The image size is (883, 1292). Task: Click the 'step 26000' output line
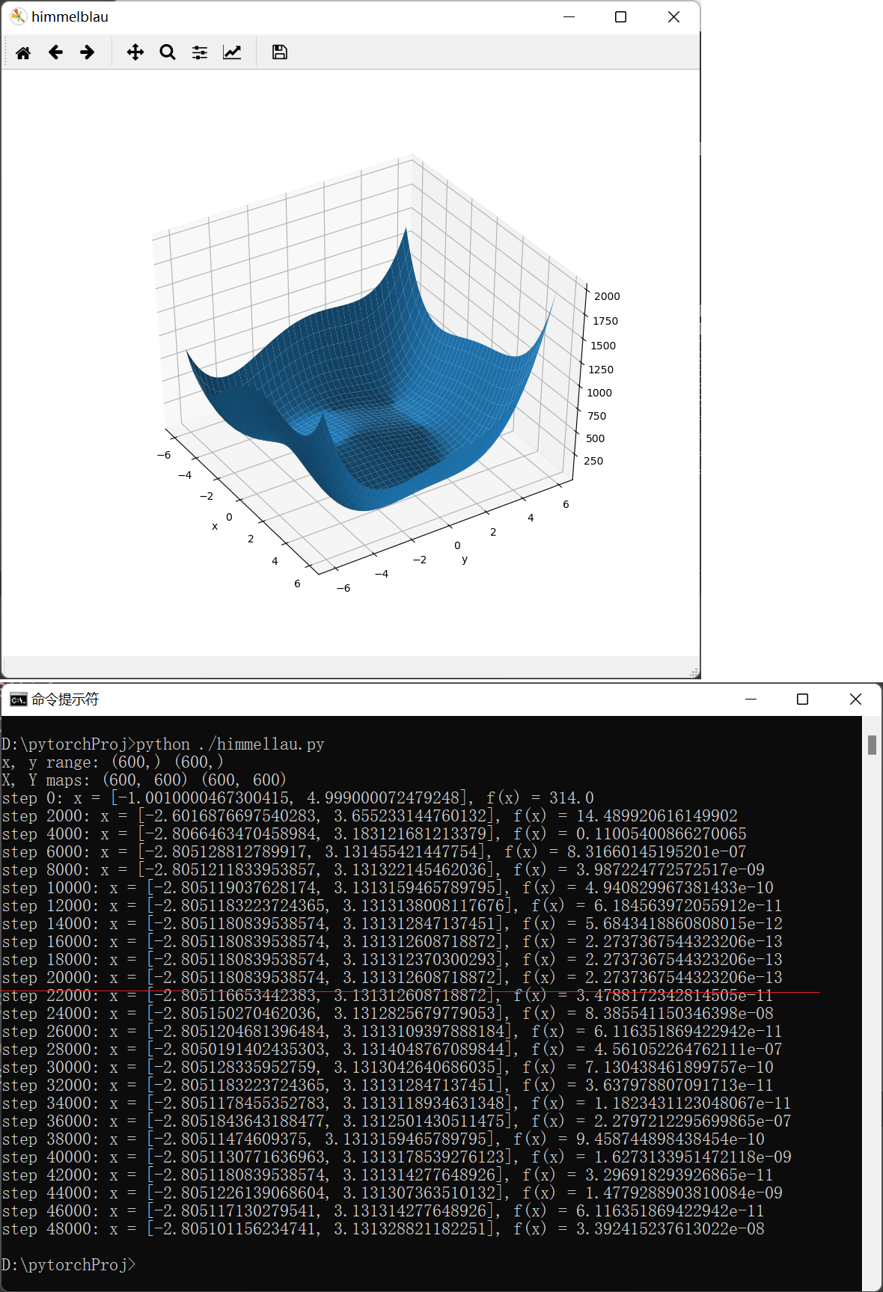pos(392,1032)
